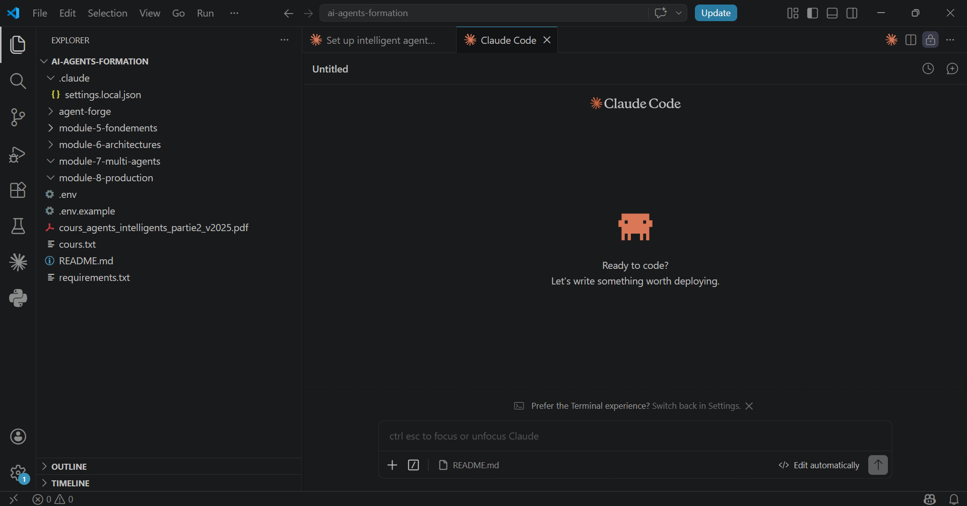This screenshot has width=967, height=506.
Task: Open the File menu
Action: [40, 13]
